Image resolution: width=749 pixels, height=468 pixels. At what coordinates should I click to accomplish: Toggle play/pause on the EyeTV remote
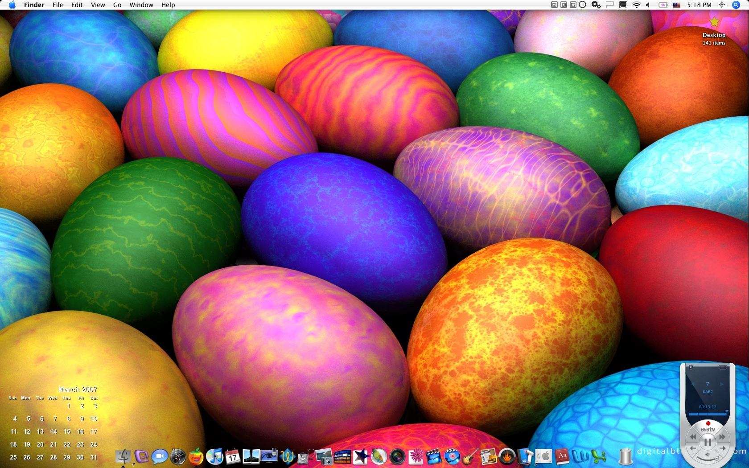tap(708, 442)
